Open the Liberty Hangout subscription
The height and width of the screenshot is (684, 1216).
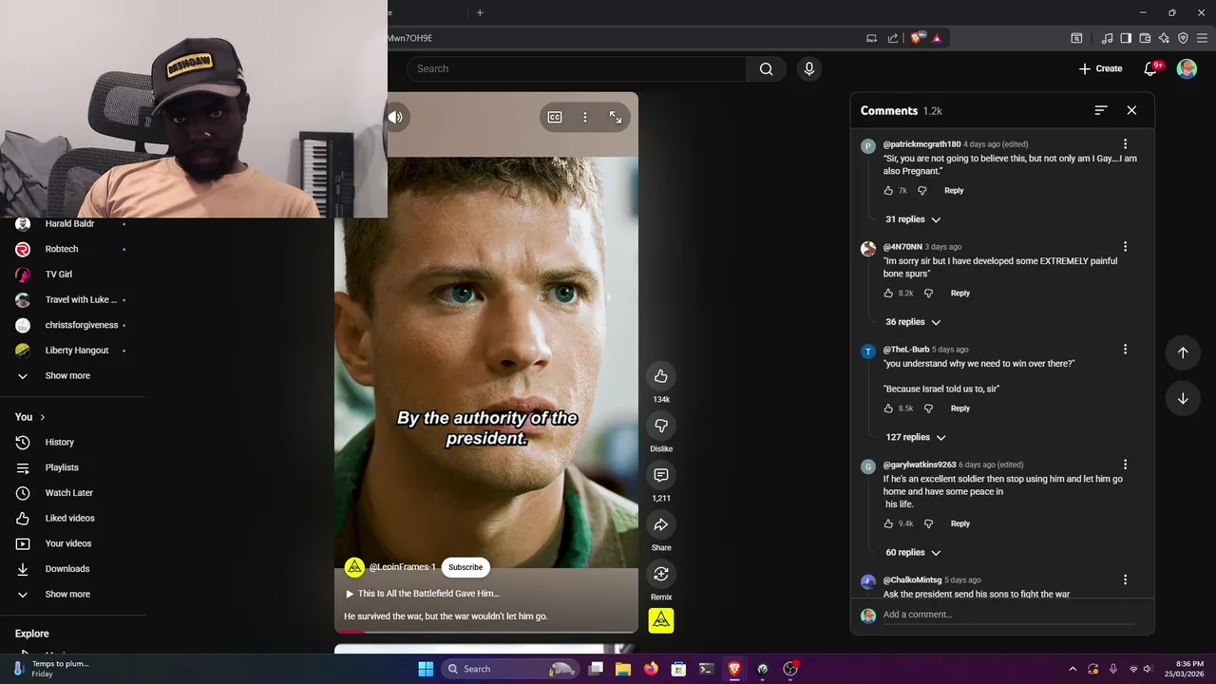[77, 351]
